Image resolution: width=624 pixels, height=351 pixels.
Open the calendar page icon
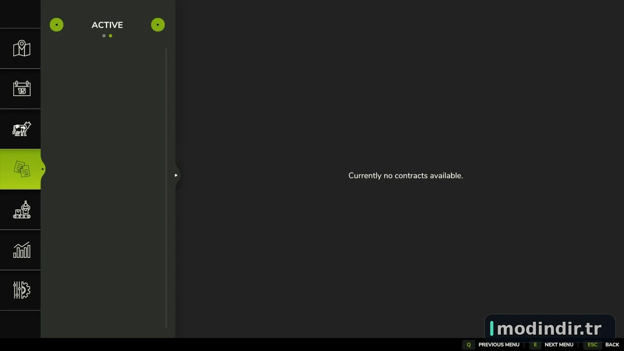(x=21, y=89)
